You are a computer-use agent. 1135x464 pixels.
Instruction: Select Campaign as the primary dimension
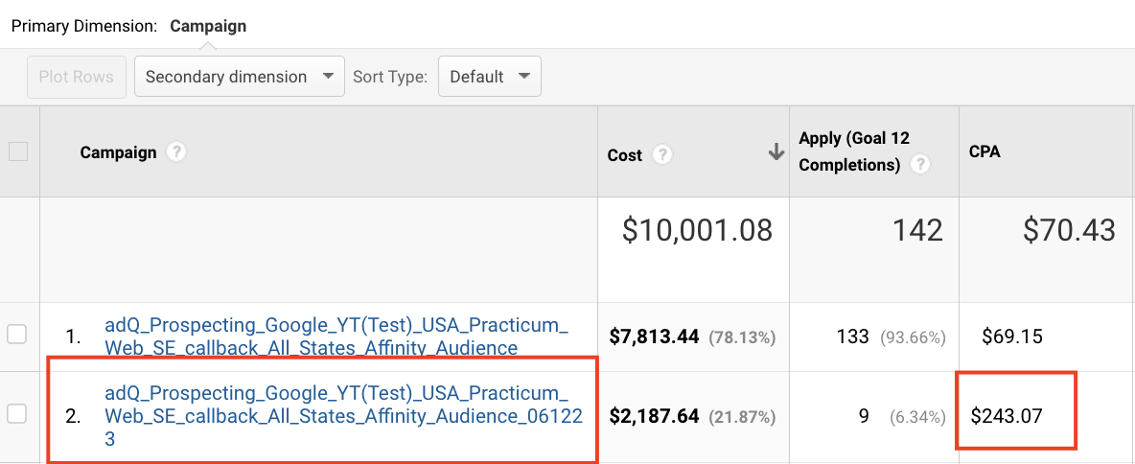(x=208, y=26)
